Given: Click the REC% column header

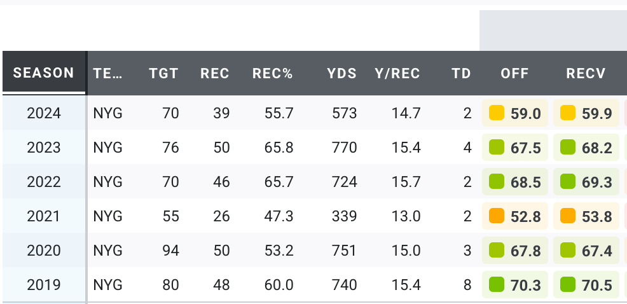Looking at the screenshot, I should tap(272, 73).
